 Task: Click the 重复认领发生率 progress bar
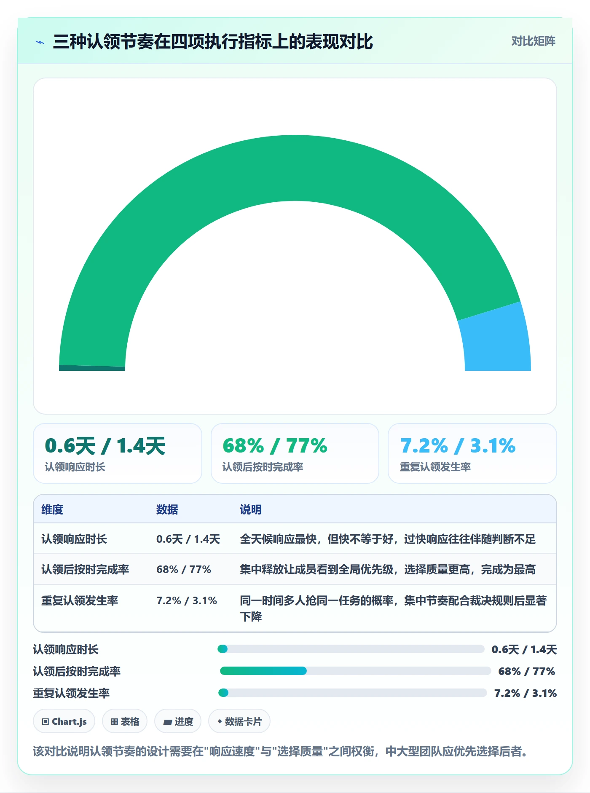(x=353, y=693)
